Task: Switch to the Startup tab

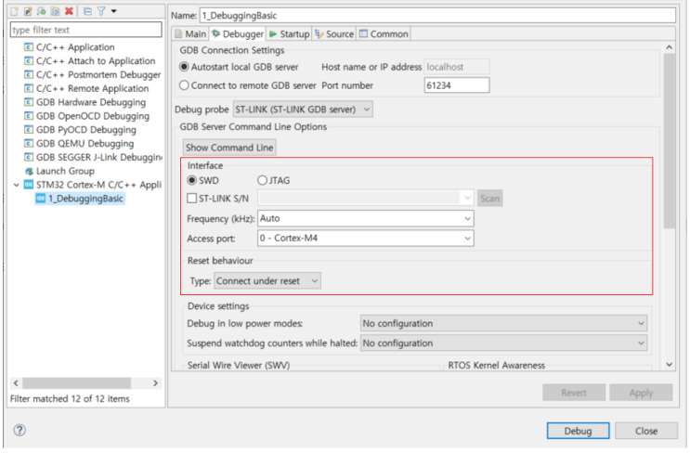Action: [289, 33]
